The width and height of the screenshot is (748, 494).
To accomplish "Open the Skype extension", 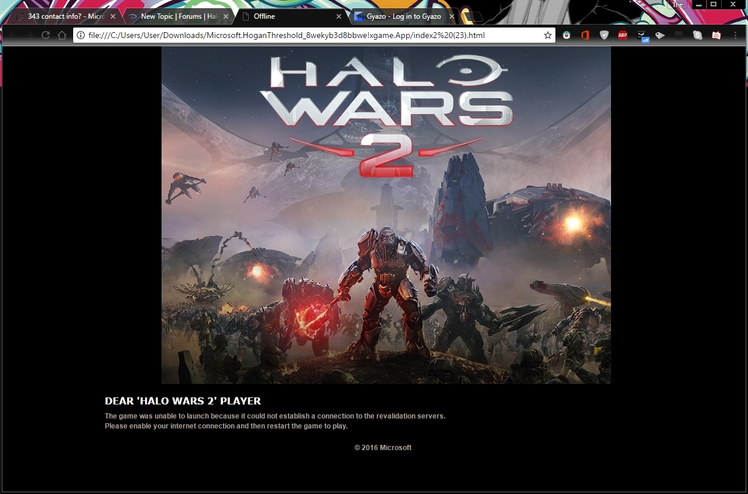I will (698, 35).
